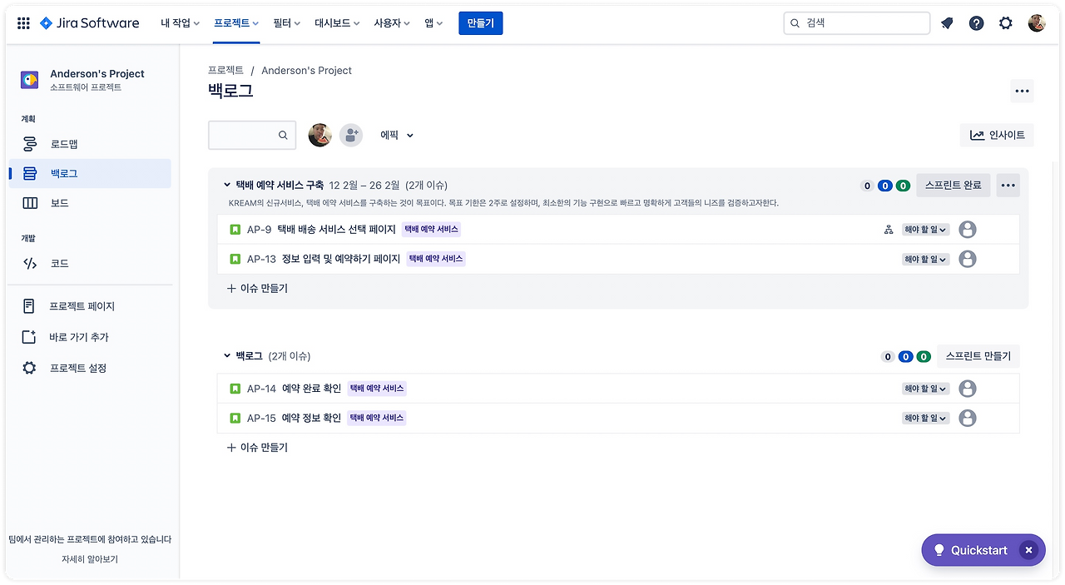Open the Jira help question mark icon
The image size is (1065, 585).
tap(976, 23)
